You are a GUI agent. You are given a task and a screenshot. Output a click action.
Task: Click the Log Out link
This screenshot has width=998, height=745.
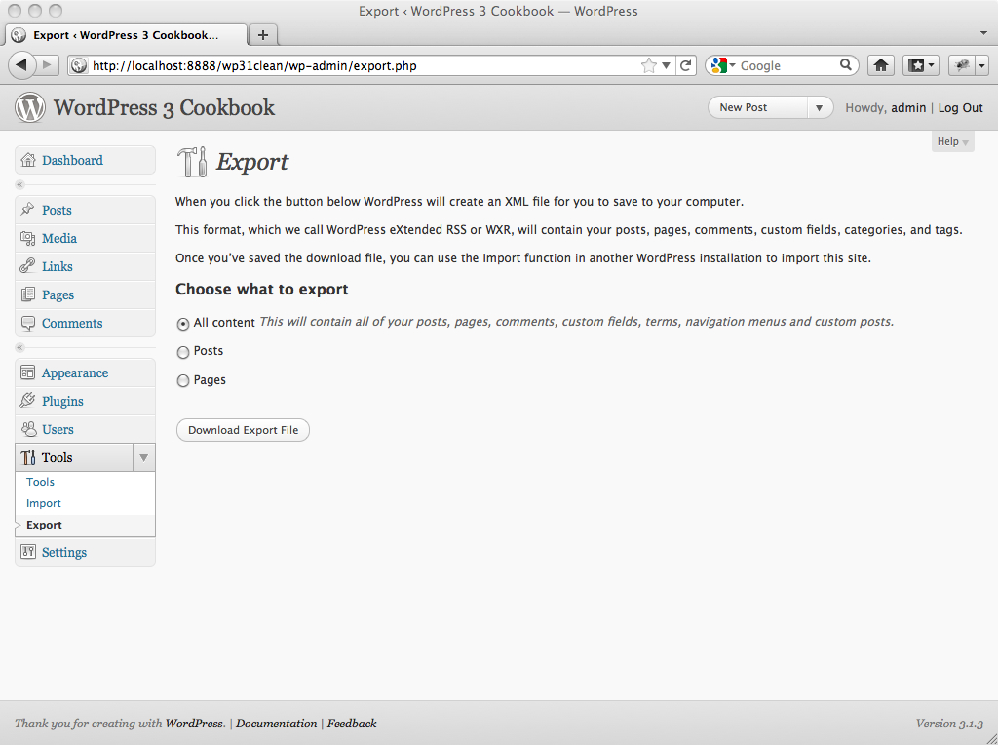tap(960, 107)
